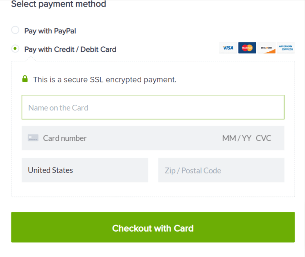Click the Checkout with Card button
Screen dimensions: 305x257
pos(153,227)
